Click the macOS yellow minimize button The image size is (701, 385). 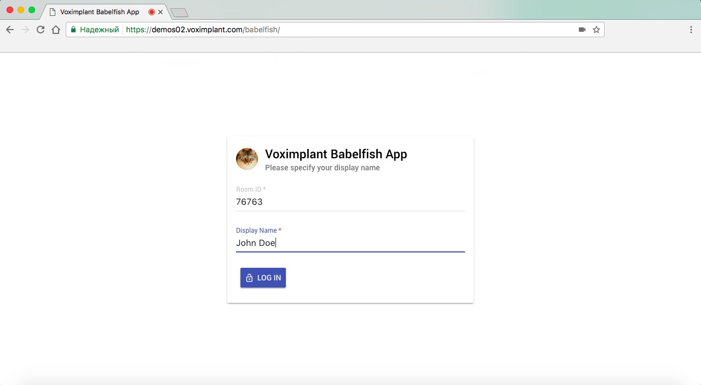pyautogui.click(x=21, y=10)
